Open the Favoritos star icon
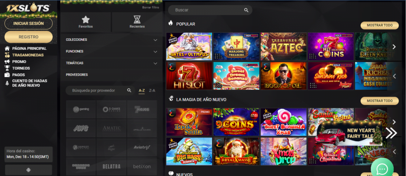 tap(86, 20)
